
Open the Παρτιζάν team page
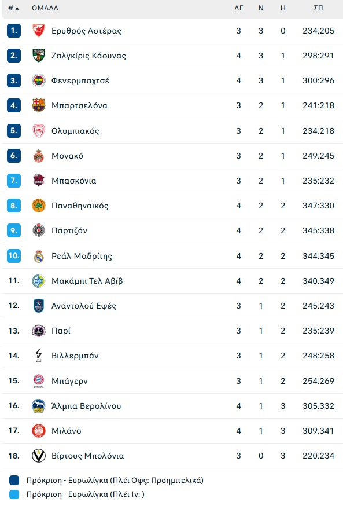pyautogui.click(x=69, y=230)
